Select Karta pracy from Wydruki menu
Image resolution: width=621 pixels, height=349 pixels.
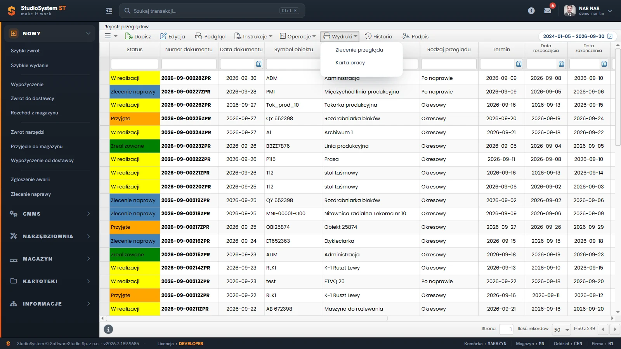(x=350, y=62)
